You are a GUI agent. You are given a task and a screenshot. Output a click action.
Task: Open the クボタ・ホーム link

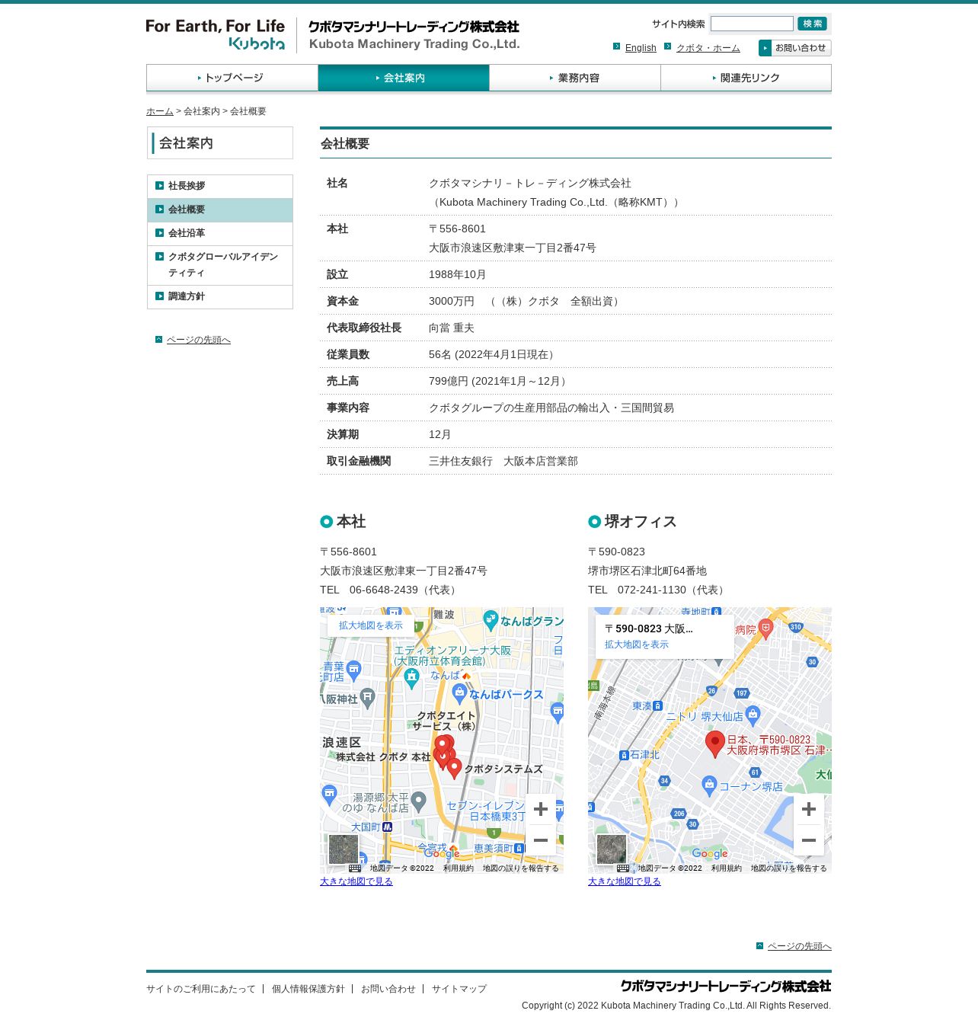708,48
